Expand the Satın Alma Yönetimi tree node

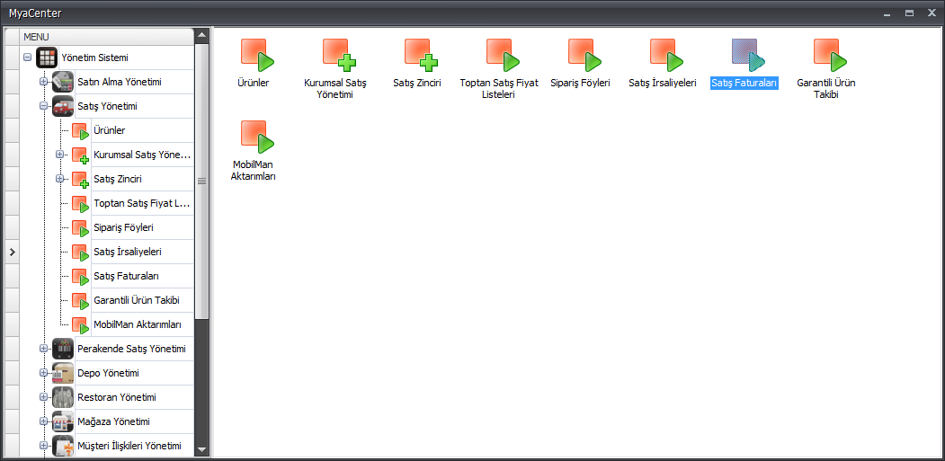[x=43, y=82]
